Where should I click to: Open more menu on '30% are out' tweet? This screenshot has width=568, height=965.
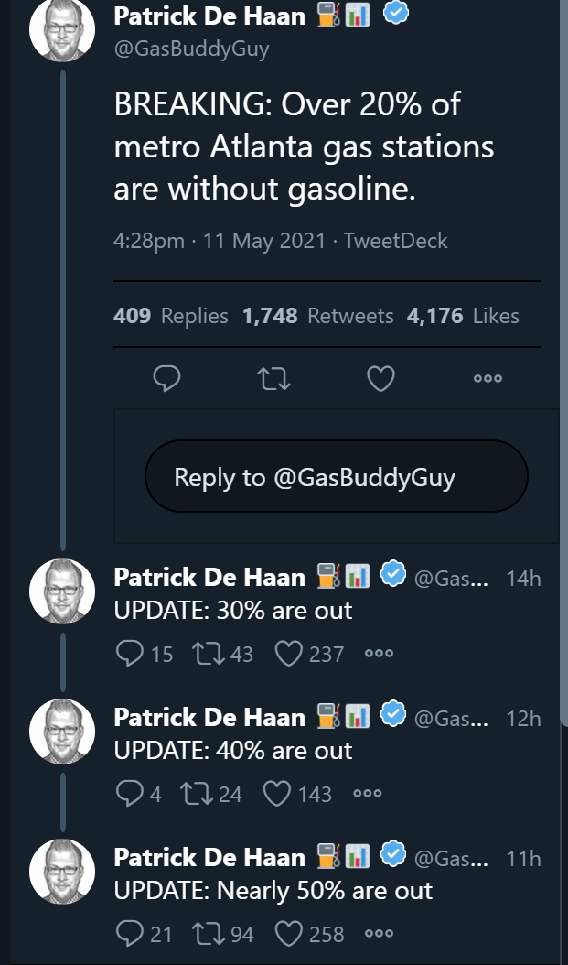379,654
